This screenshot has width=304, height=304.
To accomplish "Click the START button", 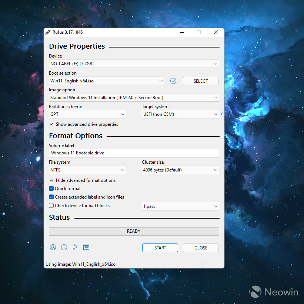I will (x=160, y=248).
